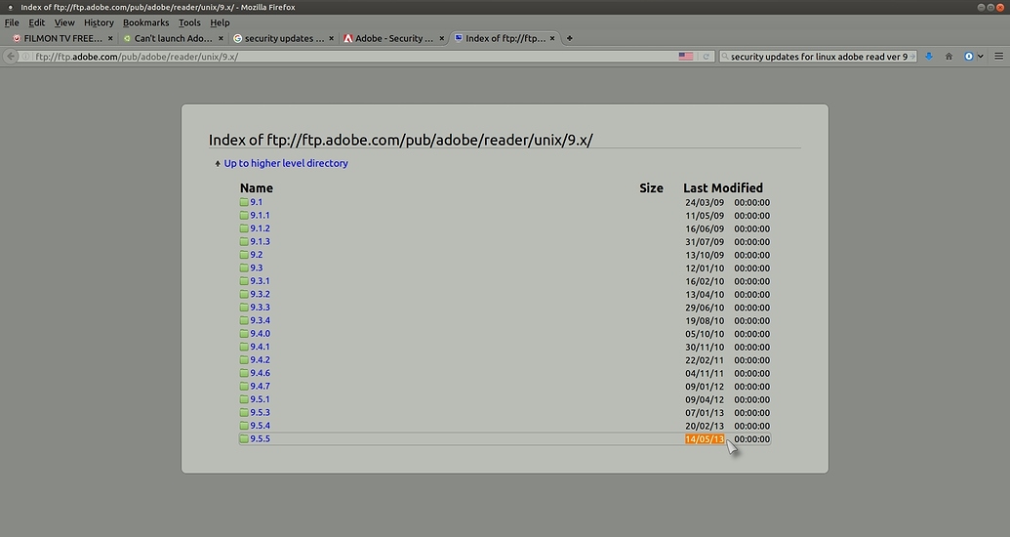The width and height of the screenshot is (1010, 537).
Task: Click the 9.4.6 folder icon
Action: tap(244, 373)
